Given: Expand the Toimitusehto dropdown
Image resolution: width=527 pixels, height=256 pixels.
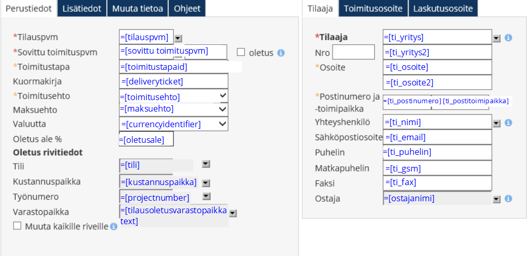Looking at the screenshot, I should pyautogui.click(x=223, y=96).
